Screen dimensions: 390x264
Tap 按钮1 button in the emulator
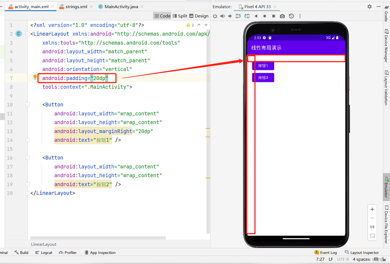[263, 66]
